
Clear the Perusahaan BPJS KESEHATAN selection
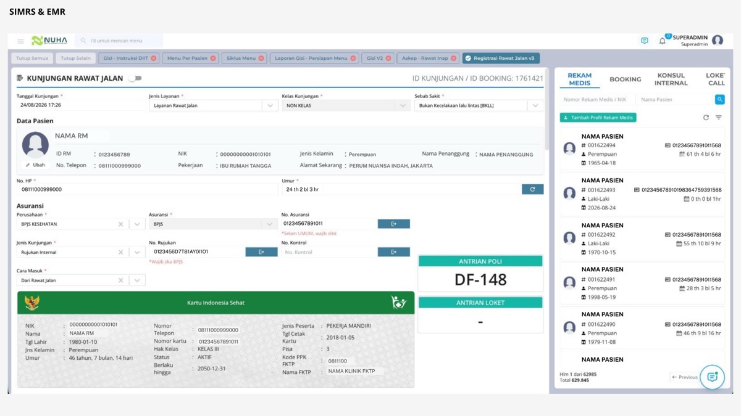tap(121, 224)
